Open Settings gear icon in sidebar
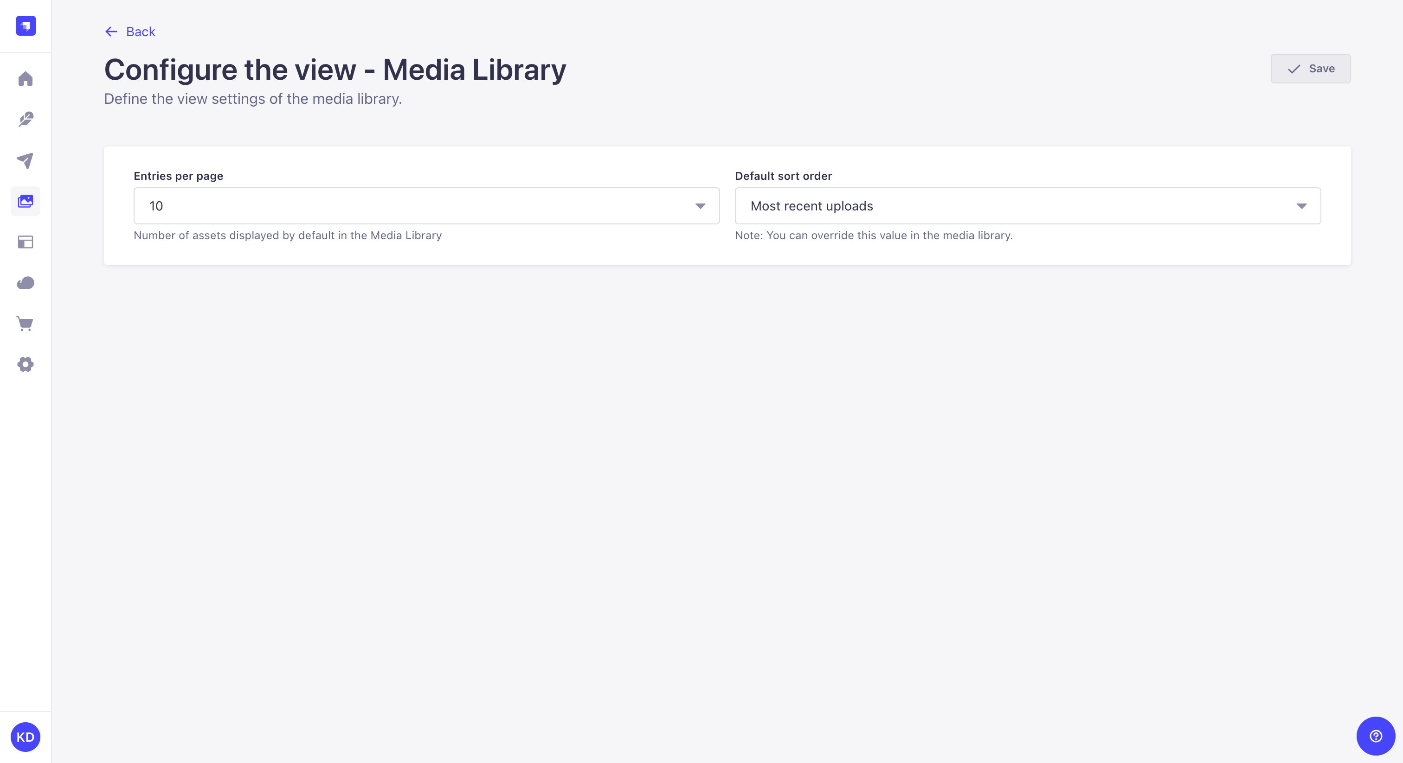Image resolution: width=1403 pixels, height=763 pixels. (x=26, y=365)
